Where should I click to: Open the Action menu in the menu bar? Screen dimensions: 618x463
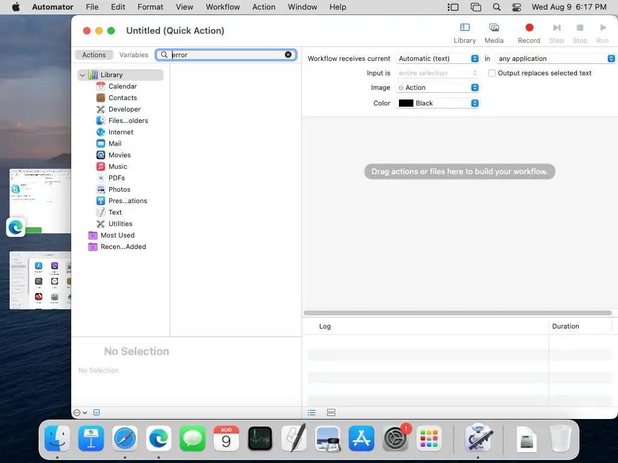[264, 7]
